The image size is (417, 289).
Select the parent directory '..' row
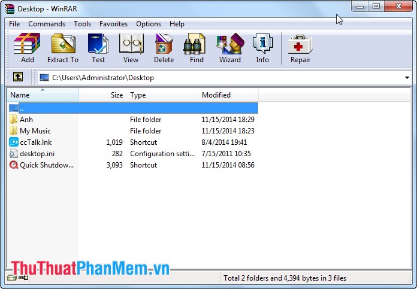pos(133,108)
